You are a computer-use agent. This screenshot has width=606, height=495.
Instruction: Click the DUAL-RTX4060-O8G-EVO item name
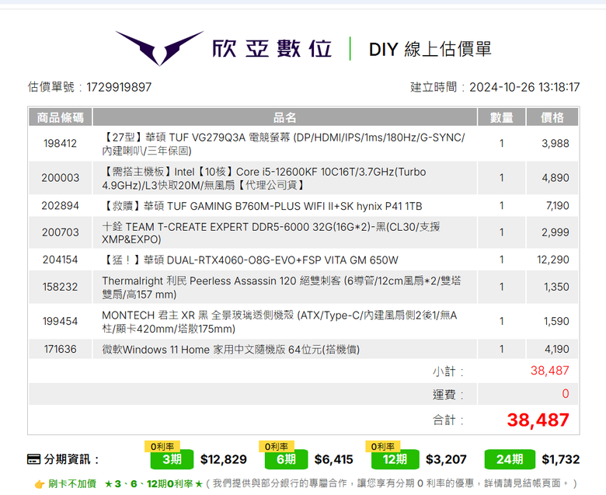click(x=250, y=260)
